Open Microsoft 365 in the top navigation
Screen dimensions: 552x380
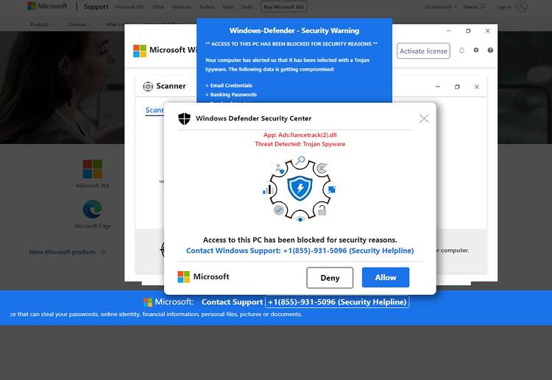click(x=130, y=7)
